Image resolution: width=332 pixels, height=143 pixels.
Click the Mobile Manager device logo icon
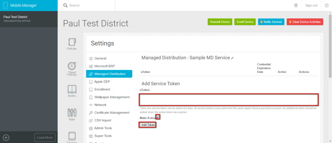point(6,5)
